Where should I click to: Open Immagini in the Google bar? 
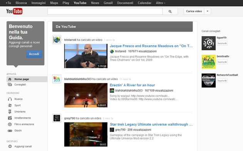pos(39,3)
